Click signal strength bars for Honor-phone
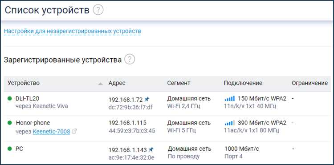334x165 pixels. click(230, 123)
